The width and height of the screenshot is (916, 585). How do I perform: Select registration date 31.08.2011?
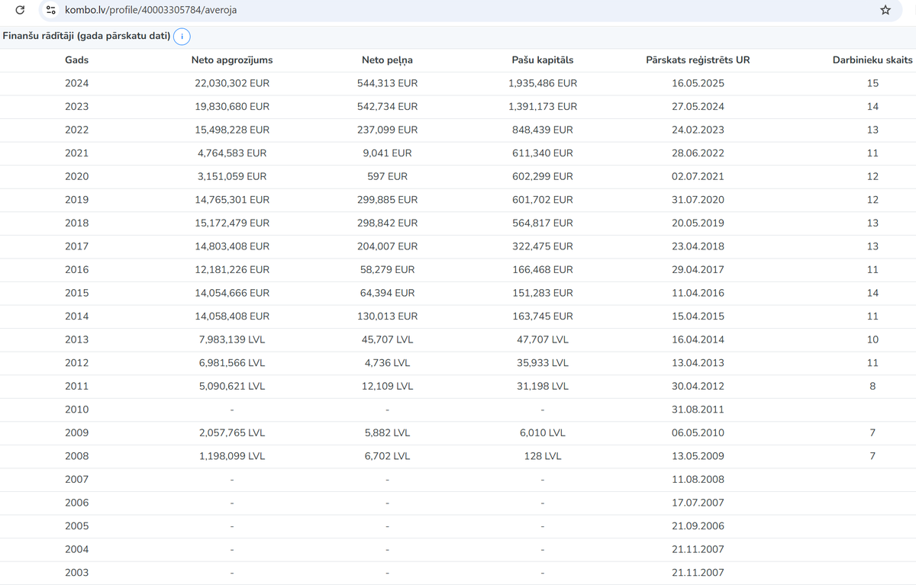tap(698, 410)
